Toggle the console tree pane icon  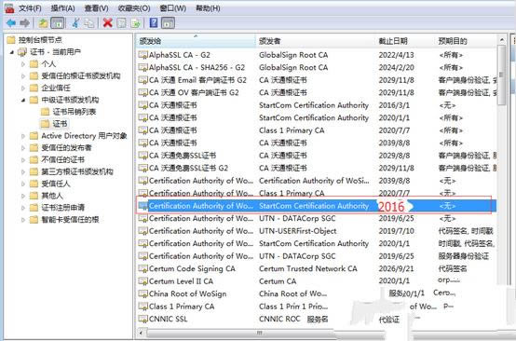[58, 23]
